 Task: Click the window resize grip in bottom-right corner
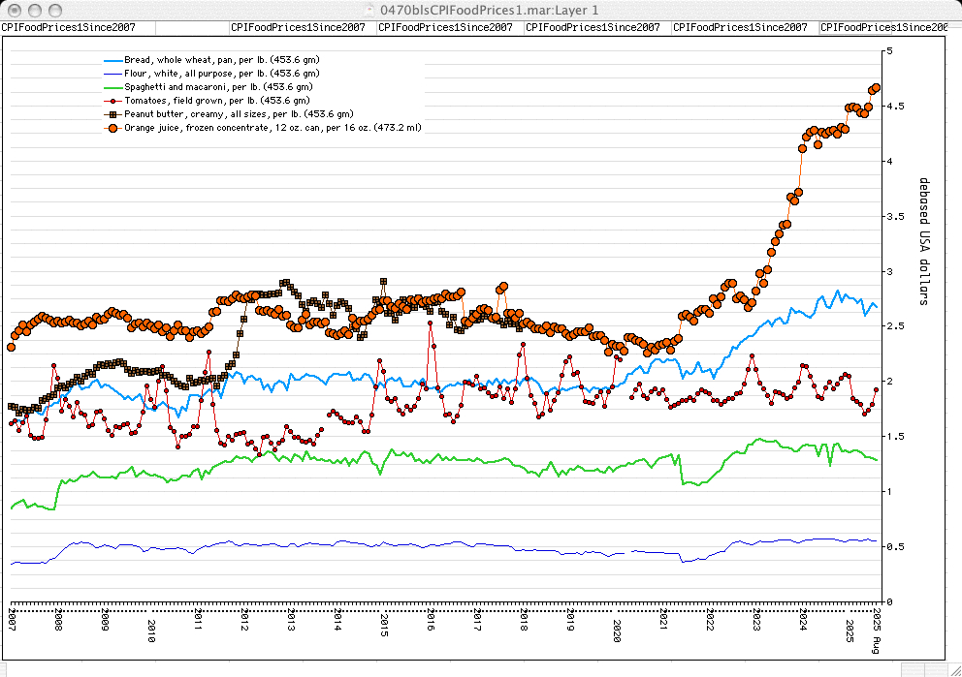click(x=953, y=669)
